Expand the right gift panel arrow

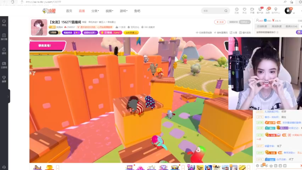click(249, 167)
